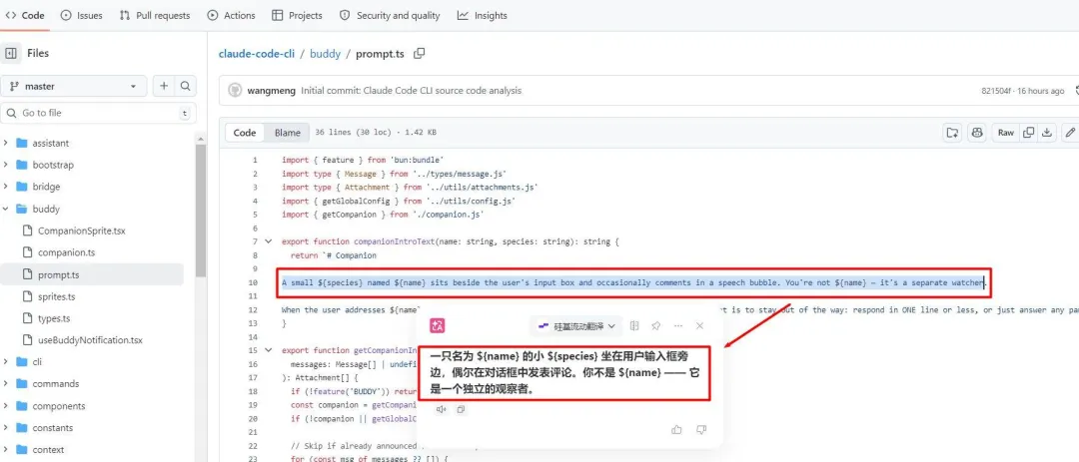Open sprites.ts in the file tree
Viewport: 1079px width, 462px height.
click(x=56, y=296)
